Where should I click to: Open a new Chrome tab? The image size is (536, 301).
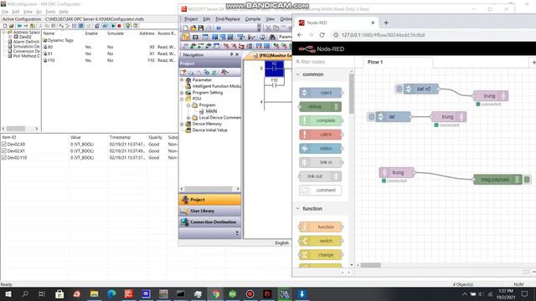[386, 23]
